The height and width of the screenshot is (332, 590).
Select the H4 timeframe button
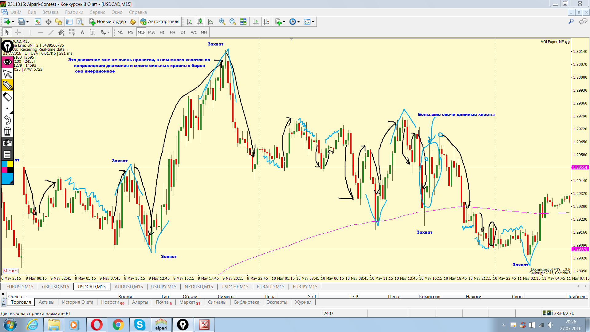[x=172, y=32]
